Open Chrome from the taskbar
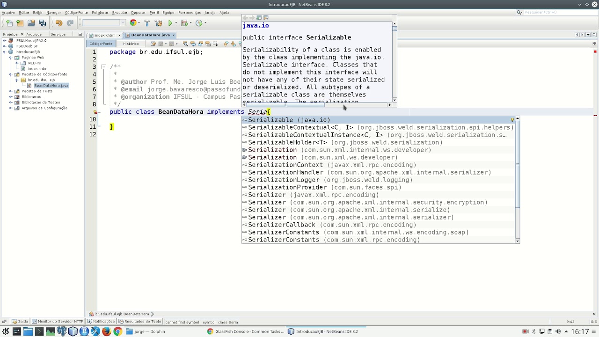 tap(117, 331)
